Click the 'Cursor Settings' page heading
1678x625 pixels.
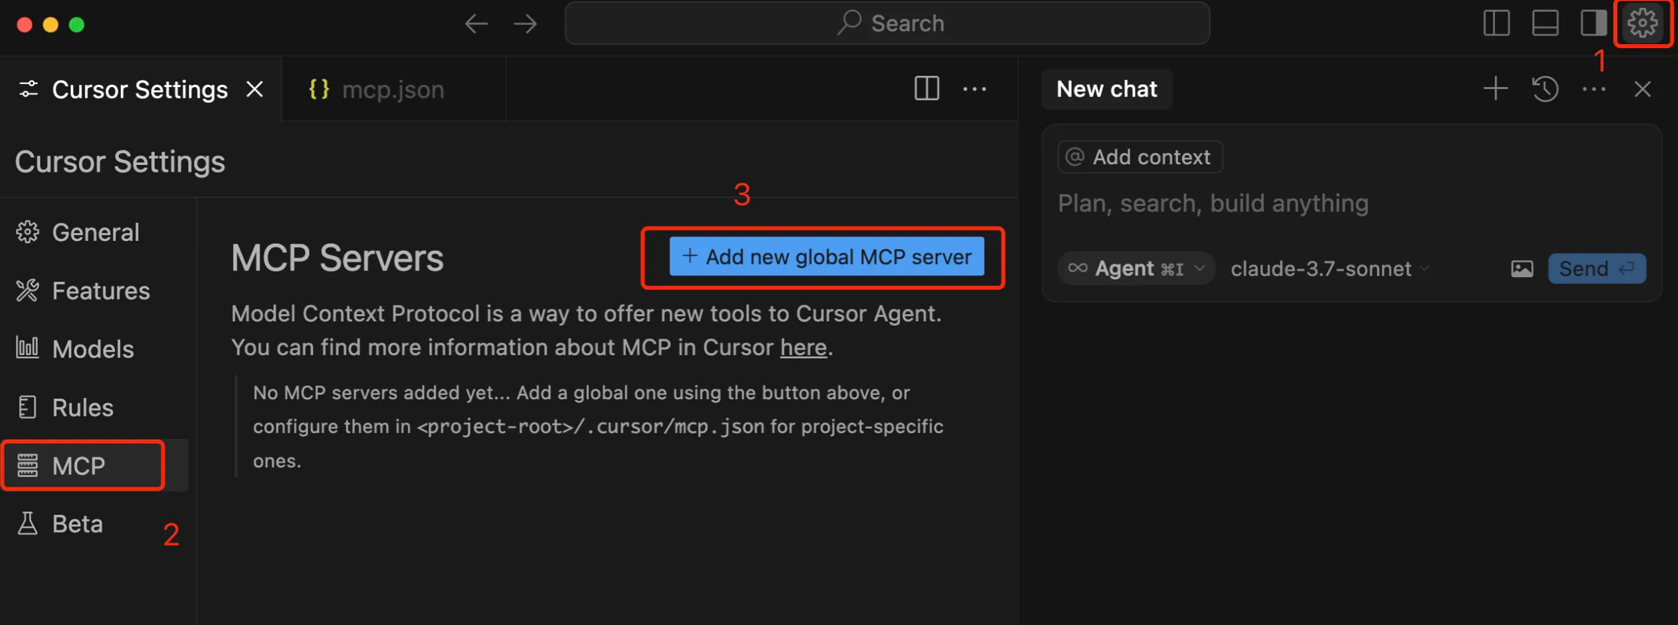point(120,162)
